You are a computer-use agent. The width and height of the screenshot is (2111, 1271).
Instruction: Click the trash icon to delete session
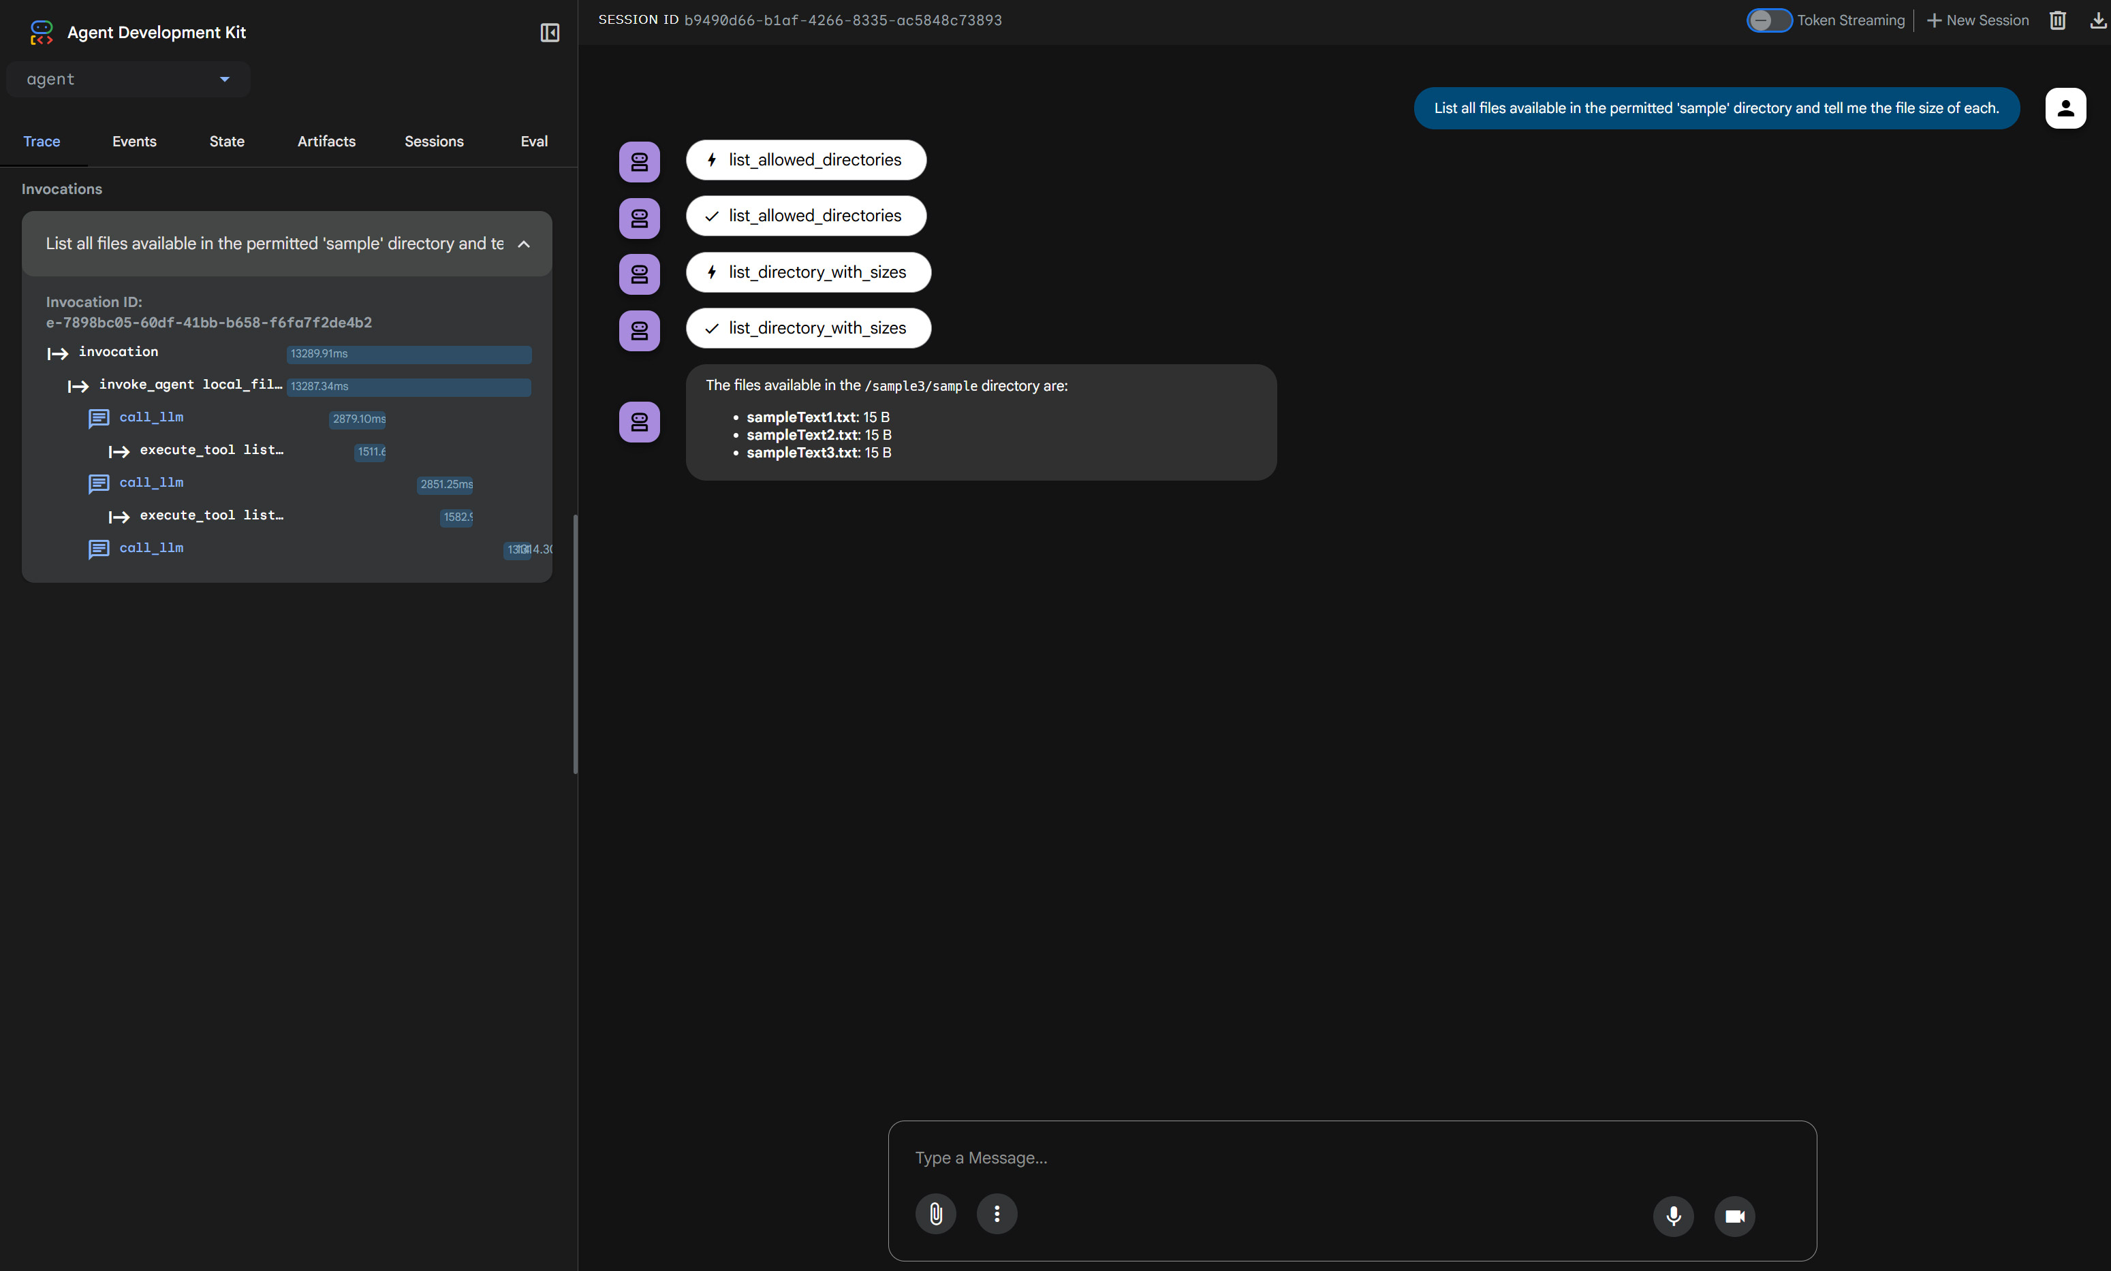click(2057, 20)
